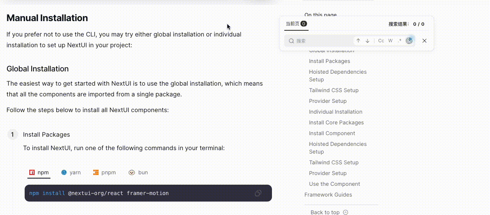Go to next search match arrow
Viewport: 490px width, 215px height.
pos(367,41)
